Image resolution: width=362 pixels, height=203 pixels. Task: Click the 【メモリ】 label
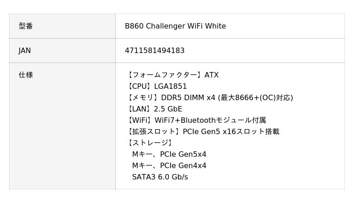click(142, 98)
